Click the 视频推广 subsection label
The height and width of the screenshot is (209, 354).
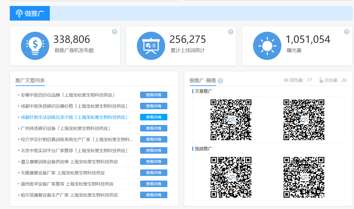[204, 149]
